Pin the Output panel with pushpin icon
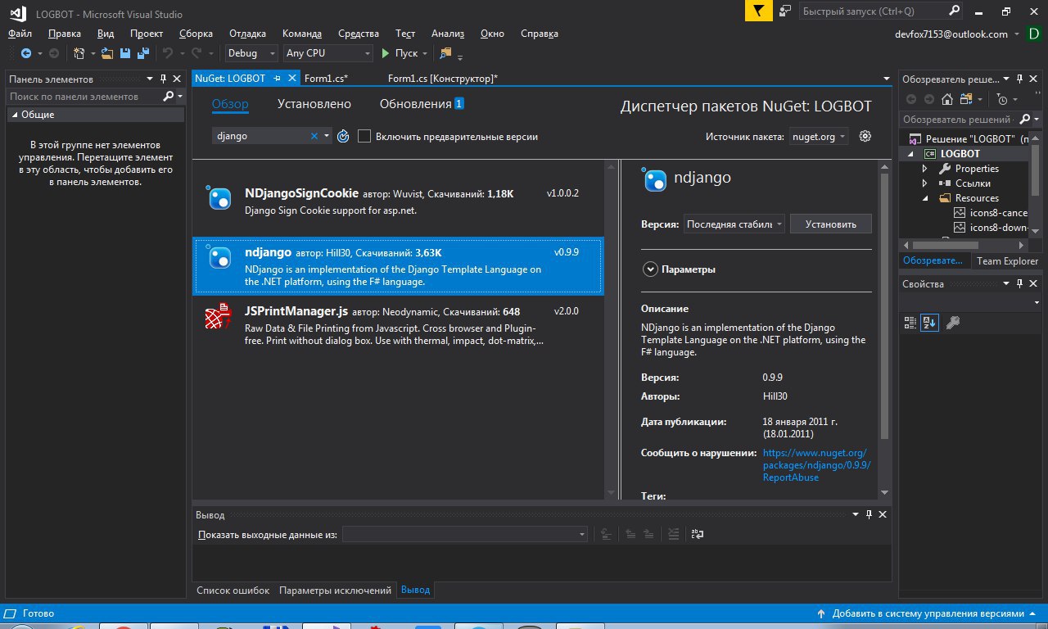This screenshot has width=1048, height=629. [869, 514]
